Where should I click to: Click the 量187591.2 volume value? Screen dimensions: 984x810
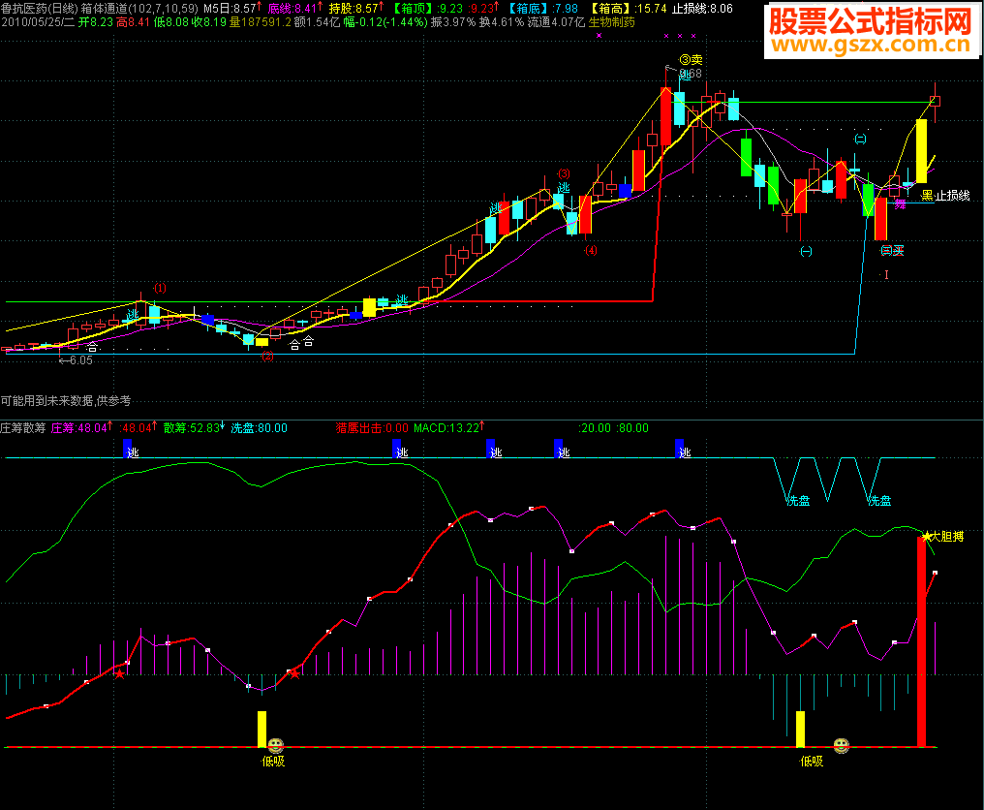[260, 22]
